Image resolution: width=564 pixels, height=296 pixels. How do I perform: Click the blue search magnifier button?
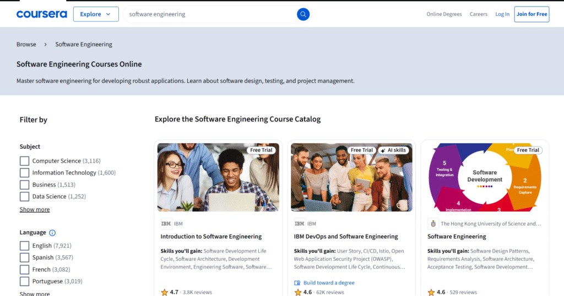(303, 14)
